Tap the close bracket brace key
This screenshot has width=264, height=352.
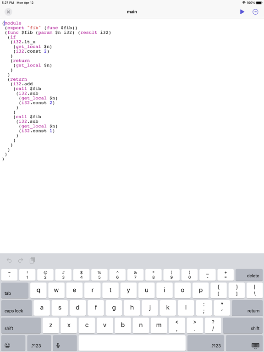point(236,290)
